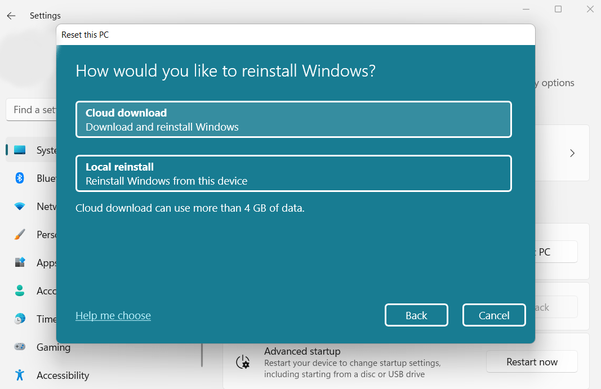Click the Personalization paintbrush icon

coord(20,234)
